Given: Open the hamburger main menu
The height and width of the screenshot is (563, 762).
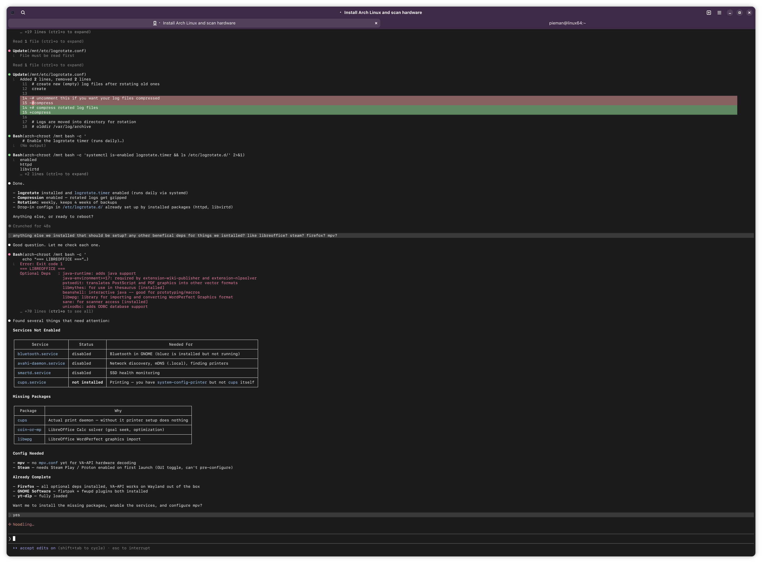Looking at the screenshot, I should tap(719, 13).
